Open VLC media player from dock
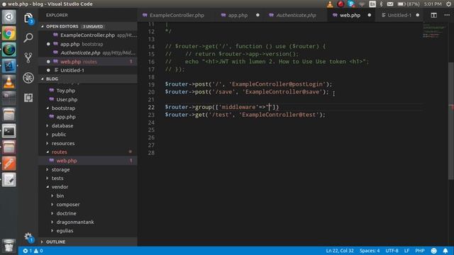 (x=9, y=82)
